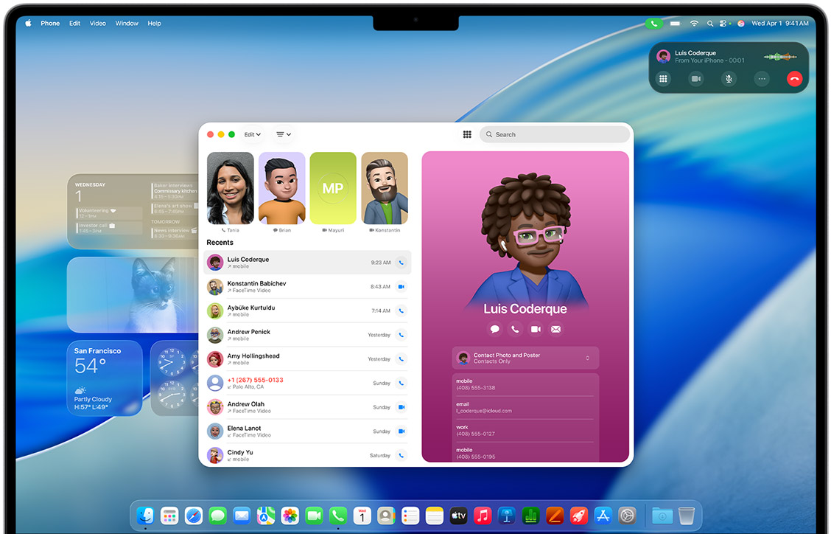Viewport: 831px width, 534px height.
Task: Email Luis using the envelope icon
Action: pyautogui.click(x=556, y=329)
